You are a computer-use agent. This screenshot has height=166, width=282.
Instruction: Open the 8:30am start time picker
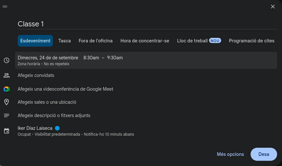click(x=91, y=58)
